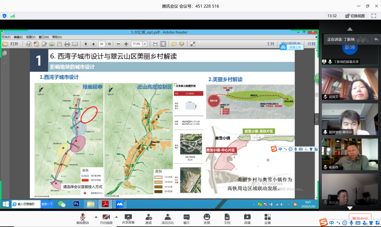Screen dimensions: 381x227
Task: Open the 文件(F) menu in Adobe Reader
Action: [6, 37]
